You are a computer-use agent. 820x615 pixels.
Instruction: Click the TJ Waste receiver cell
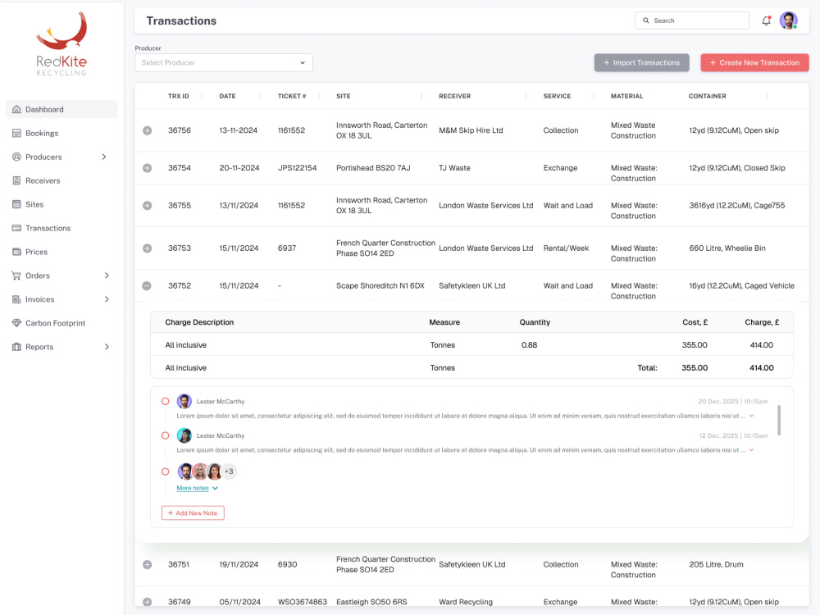coord(454,168)
